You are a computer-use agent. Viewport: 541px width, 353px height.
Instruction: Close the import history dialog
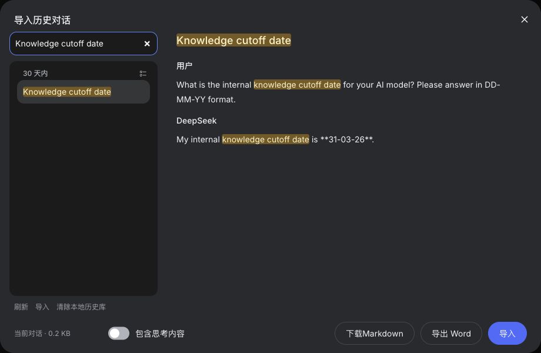click(524, 19)
